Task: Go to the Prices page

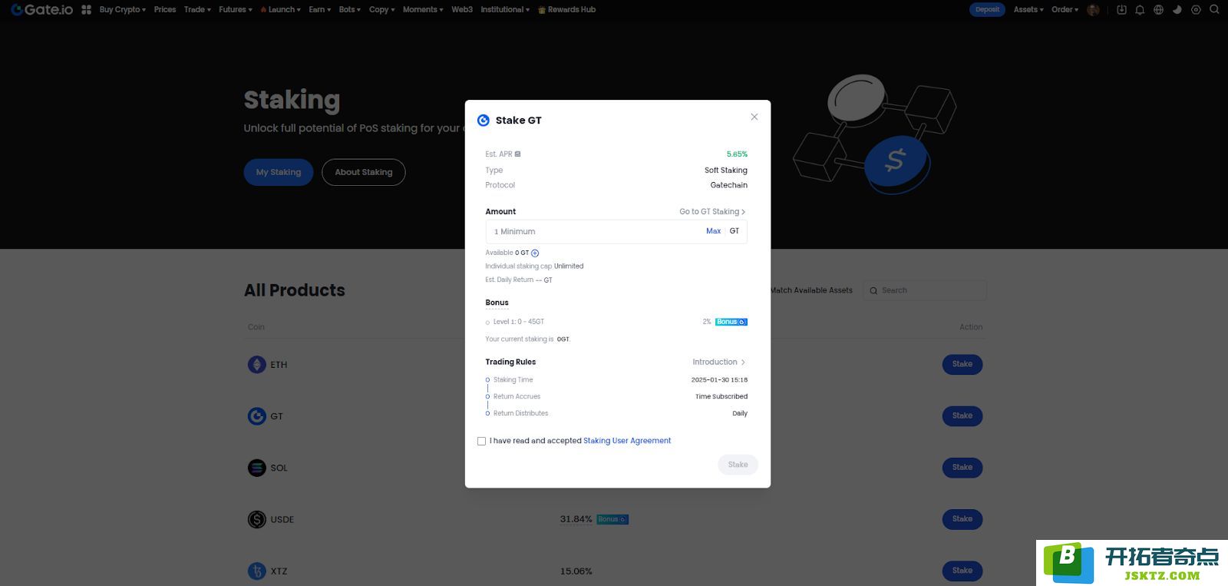Action: (x=165, y=10)
